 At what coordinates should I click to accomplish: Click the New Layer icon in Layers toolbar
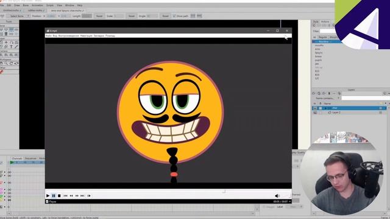314,93
